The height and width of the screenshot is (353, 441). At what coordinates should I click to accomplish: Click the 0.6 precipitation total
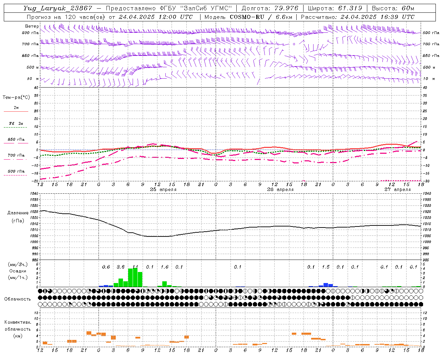tap(106, 267)
